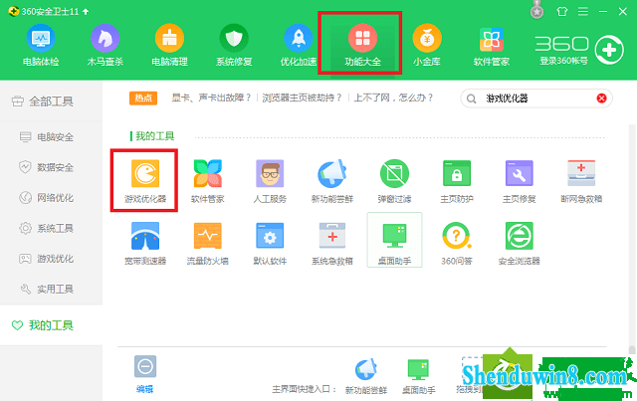Click the orange 热点 tag
The image size is (637, 401).
click(x=143, y=98)
